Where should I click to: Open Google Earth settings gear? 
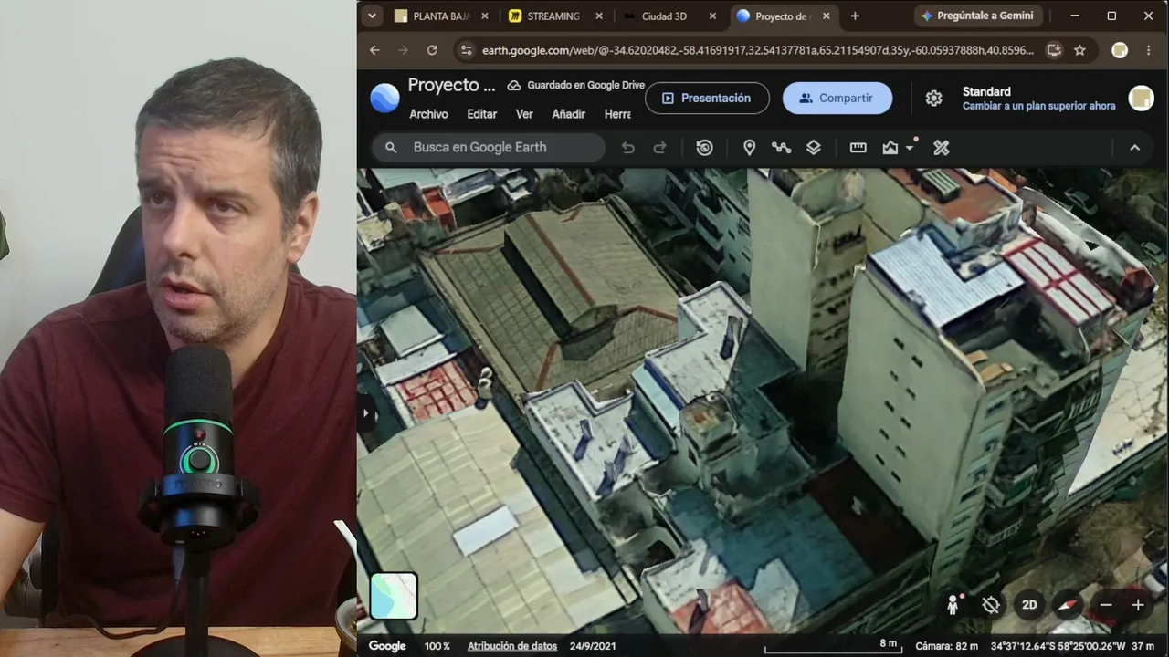(933, 99)
